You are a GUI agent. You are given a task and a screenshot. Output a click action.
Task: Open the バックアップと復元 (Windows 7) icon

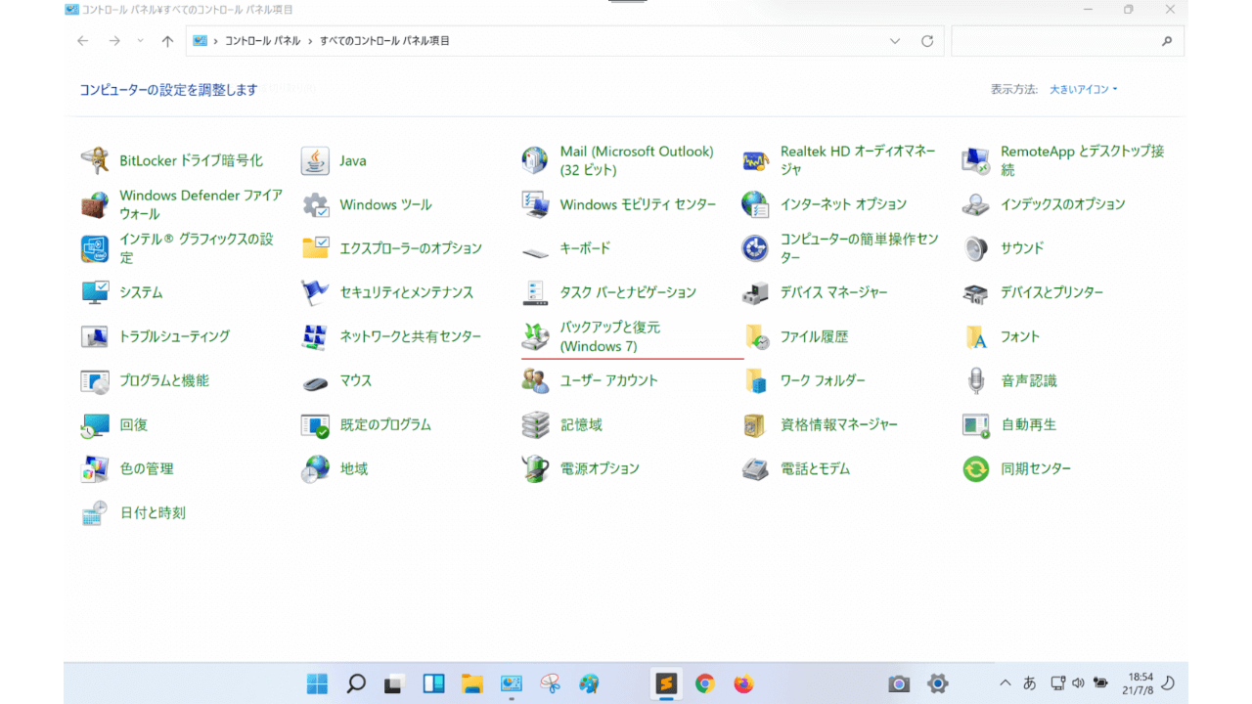[x=535, y=336]
